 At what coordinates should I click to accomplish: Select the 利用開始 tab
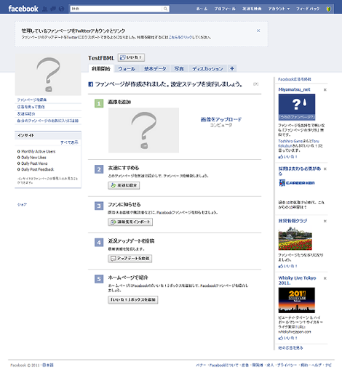[x=101, y=68]
